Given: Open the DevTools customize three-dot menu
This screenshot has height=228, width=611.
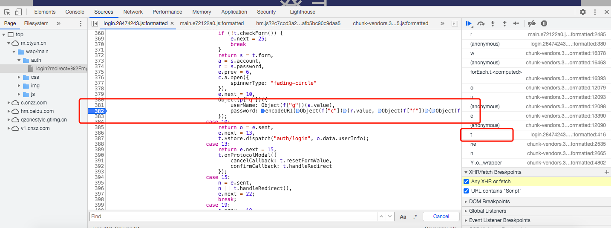Looking at the screenshot, I should pos(594,12).
